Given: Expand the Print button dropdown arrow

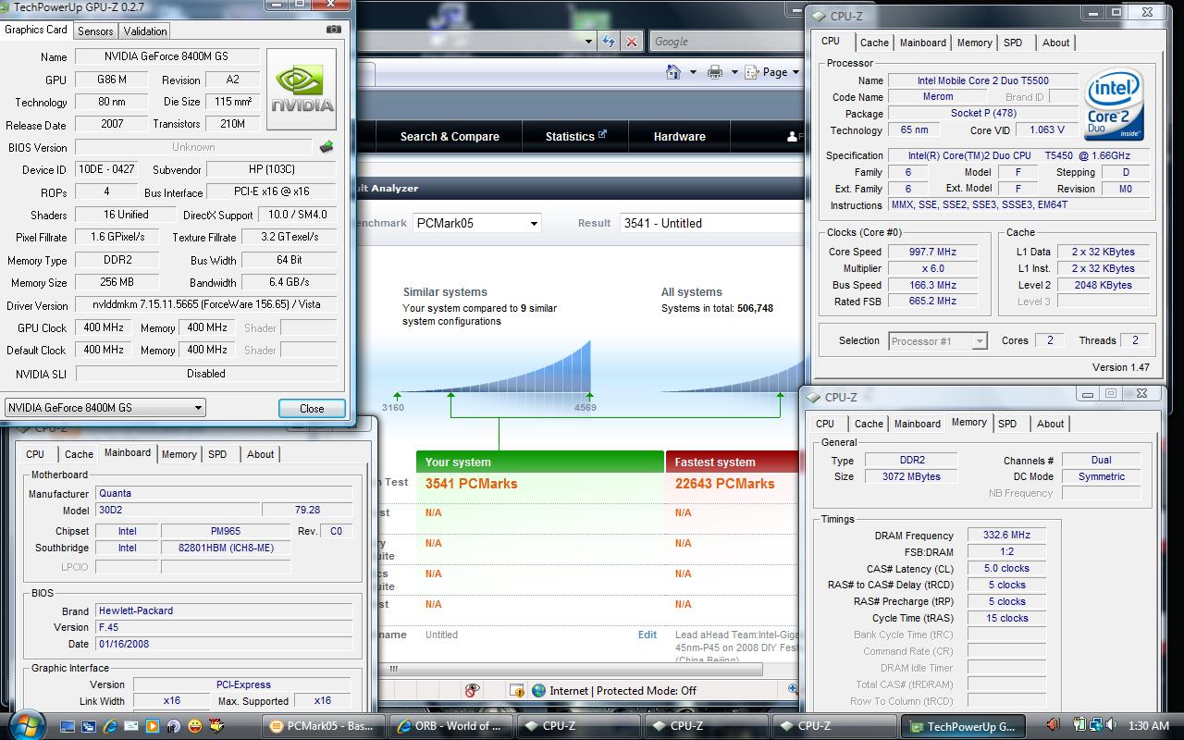Looking at the screenshot, I should click(x=734, y=72).
